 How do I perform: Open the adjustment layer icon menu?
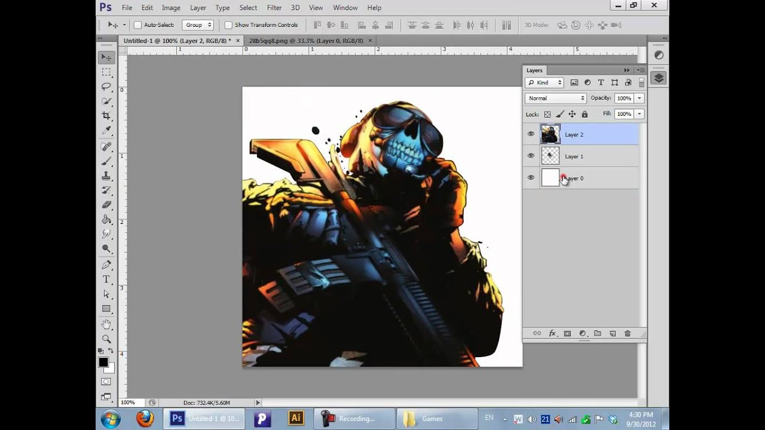pos(582,333)
